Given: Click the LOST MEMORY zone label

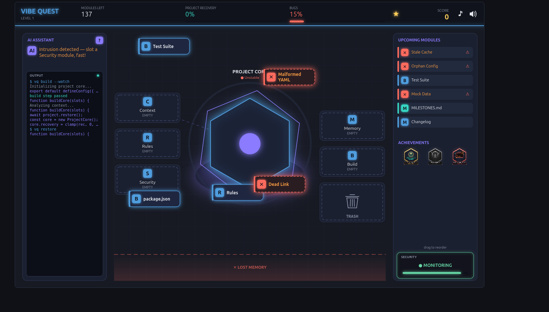Looking at the screenshot, I should (250, 267).
